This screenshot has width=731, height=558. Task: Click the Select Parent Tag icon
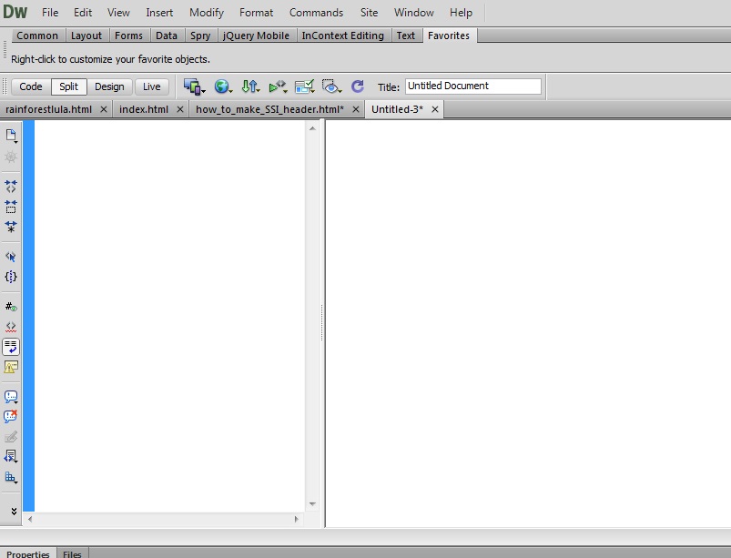(11, 257)
